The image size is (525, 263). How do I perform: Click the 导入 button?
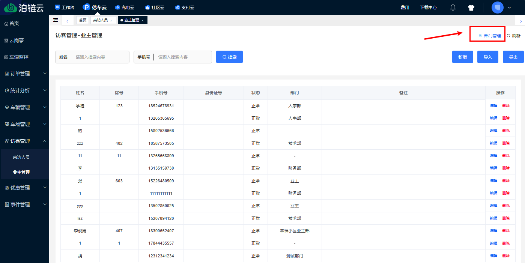point(488,57)
